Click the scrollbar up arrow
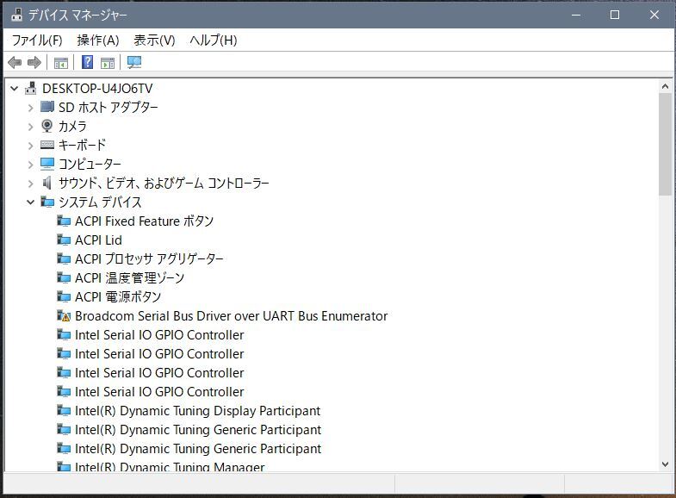Image resolution: width=676 pixels, height=498 pixels. [665, 87]
